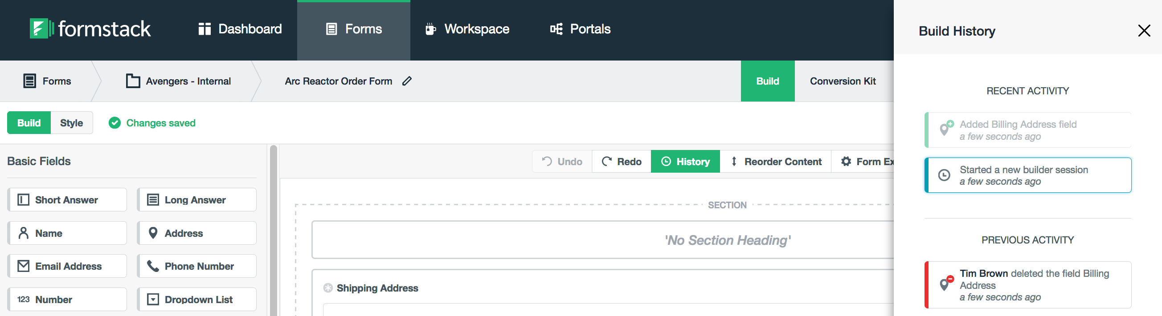The image size is (1162, 316).
Task: Open the Forms breadcrumb
Action: coord(47,81)
